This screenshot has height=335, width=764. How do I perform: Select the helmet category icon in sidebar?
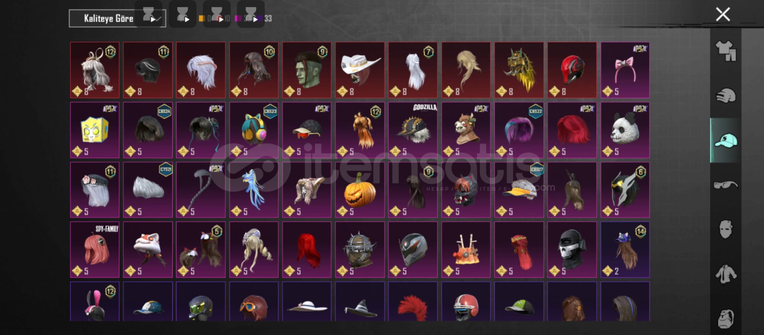(726, 96)
